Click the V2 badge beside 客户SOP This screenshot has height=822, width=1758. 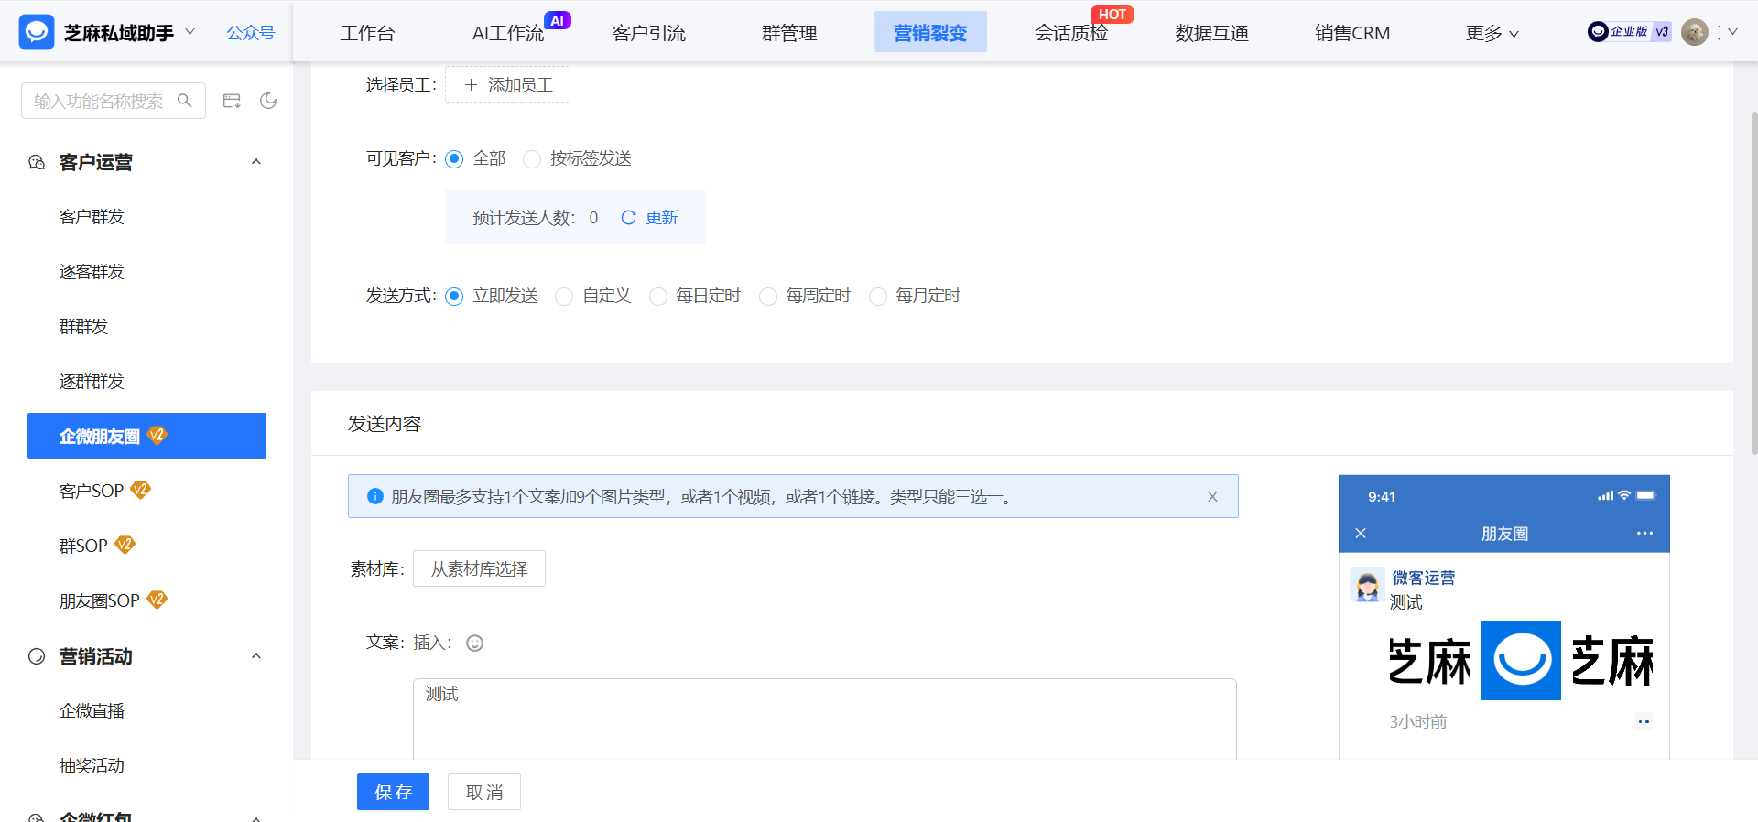[140, 490]
